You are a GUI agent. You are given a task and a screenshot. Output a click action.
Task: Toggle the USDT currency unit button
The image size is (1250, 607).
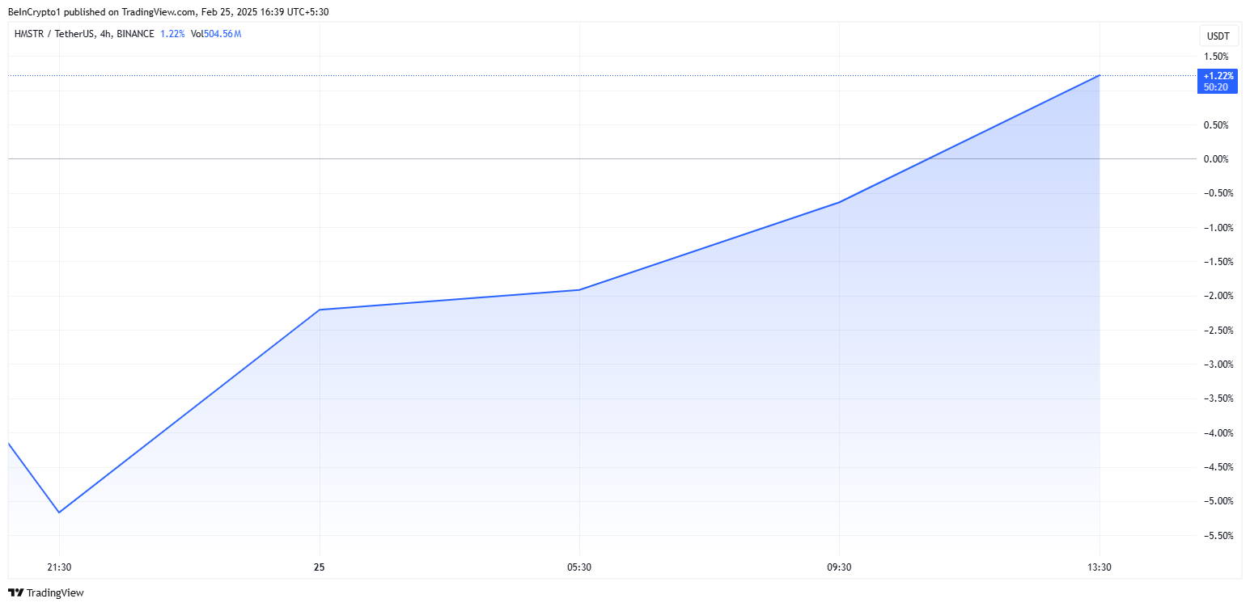click(x=1218, y=35)
